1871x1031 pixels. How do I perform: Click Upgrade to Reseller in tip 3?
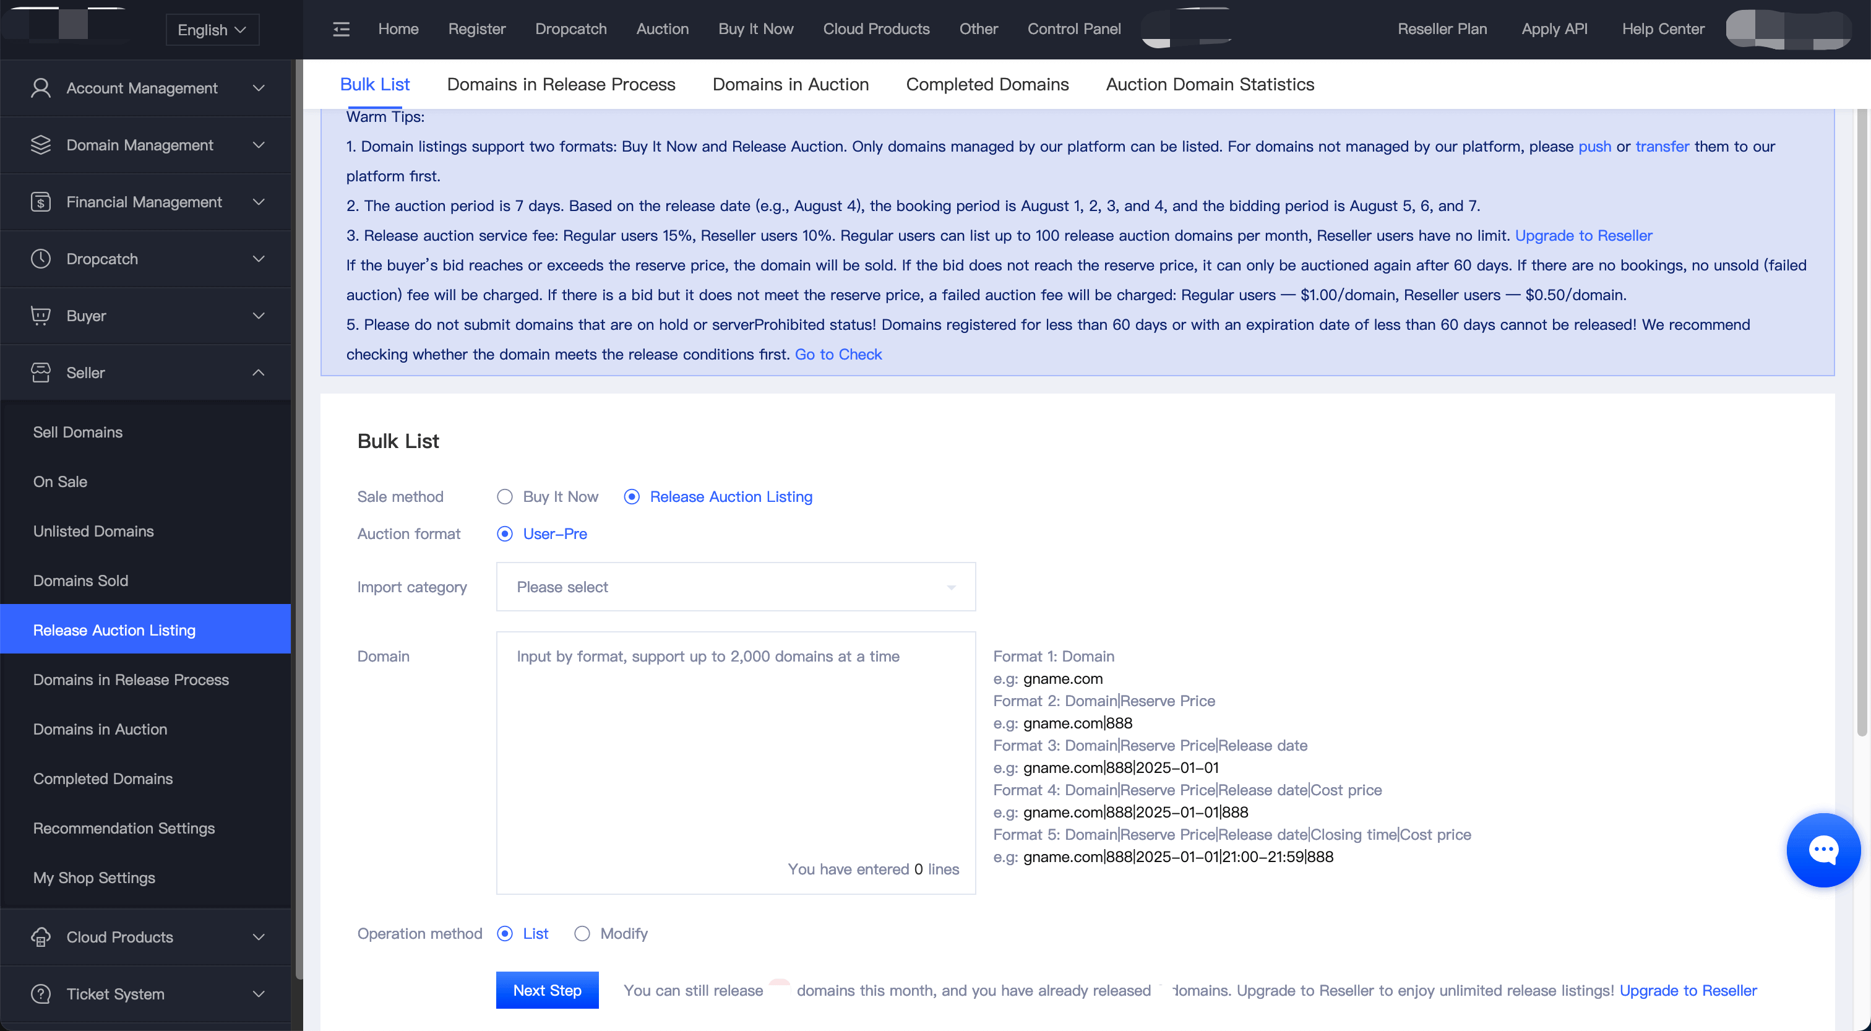point(1583,235)
